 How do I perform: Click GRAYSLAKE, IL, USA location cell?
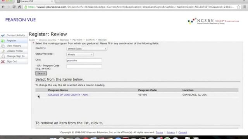click(x=195, y=95)
